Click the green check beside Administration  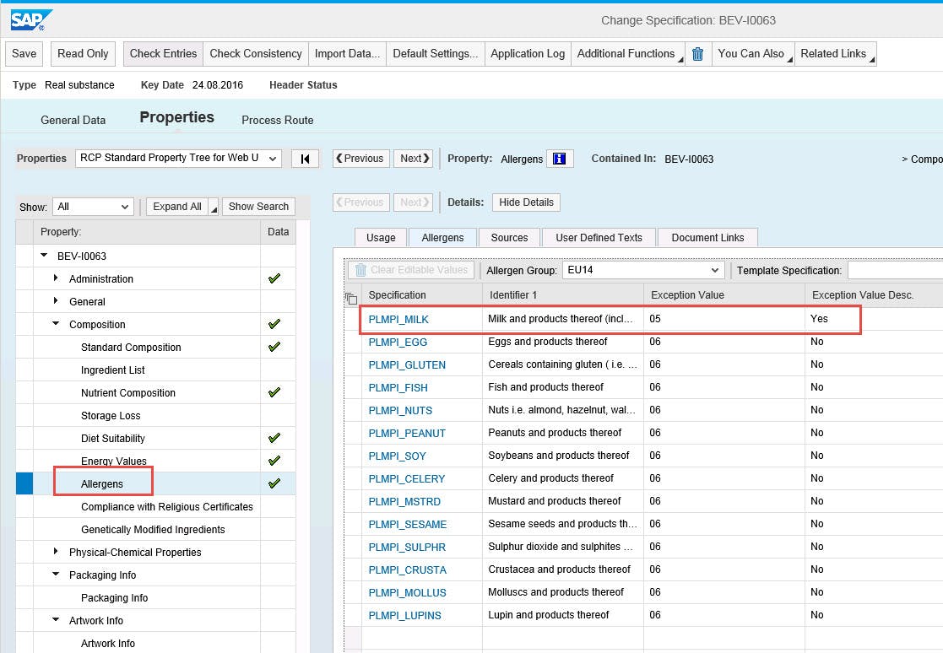coord(274,278)
